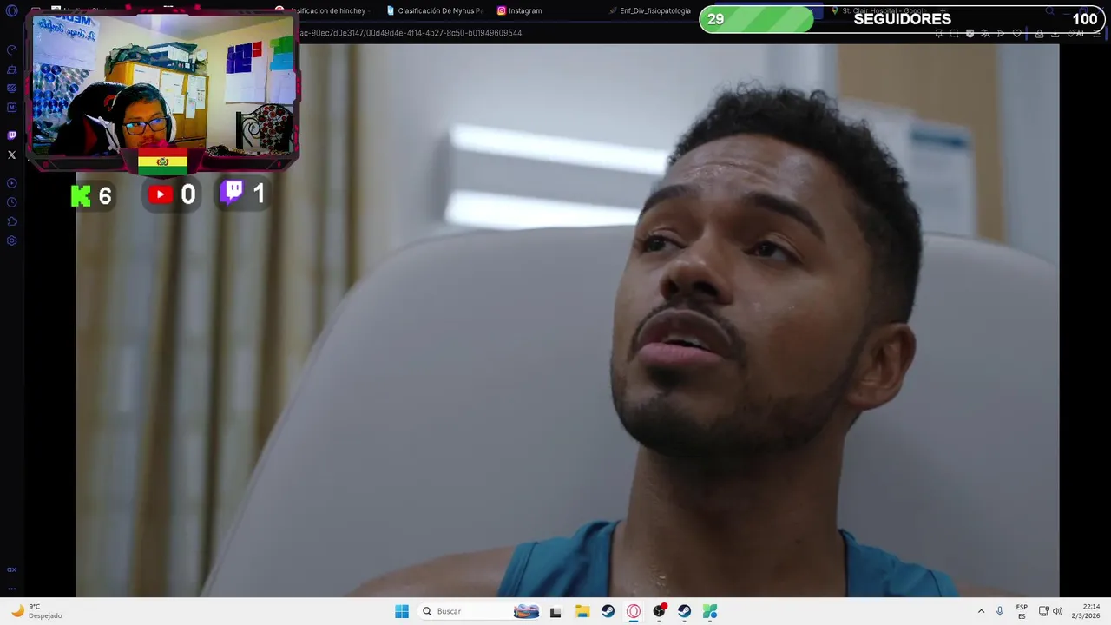Image resolution: width=1111 pixels, height=625 pixels.
Task: Expand the system tray hidden icons chevron
Action: (x=982, y=611)
